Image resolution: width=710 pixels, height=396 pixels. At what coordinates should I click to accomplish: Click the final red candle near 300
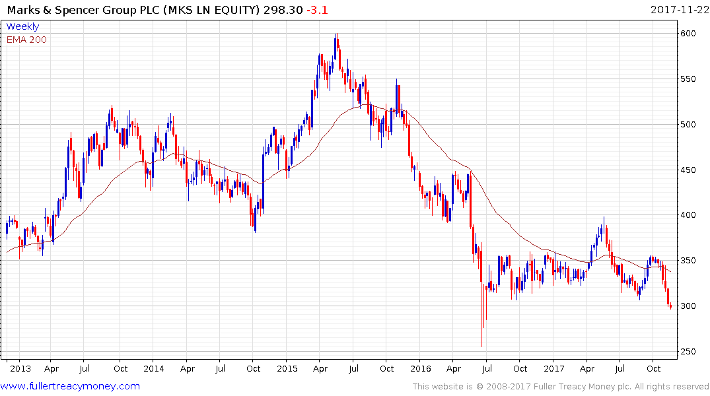click(670, 306)
